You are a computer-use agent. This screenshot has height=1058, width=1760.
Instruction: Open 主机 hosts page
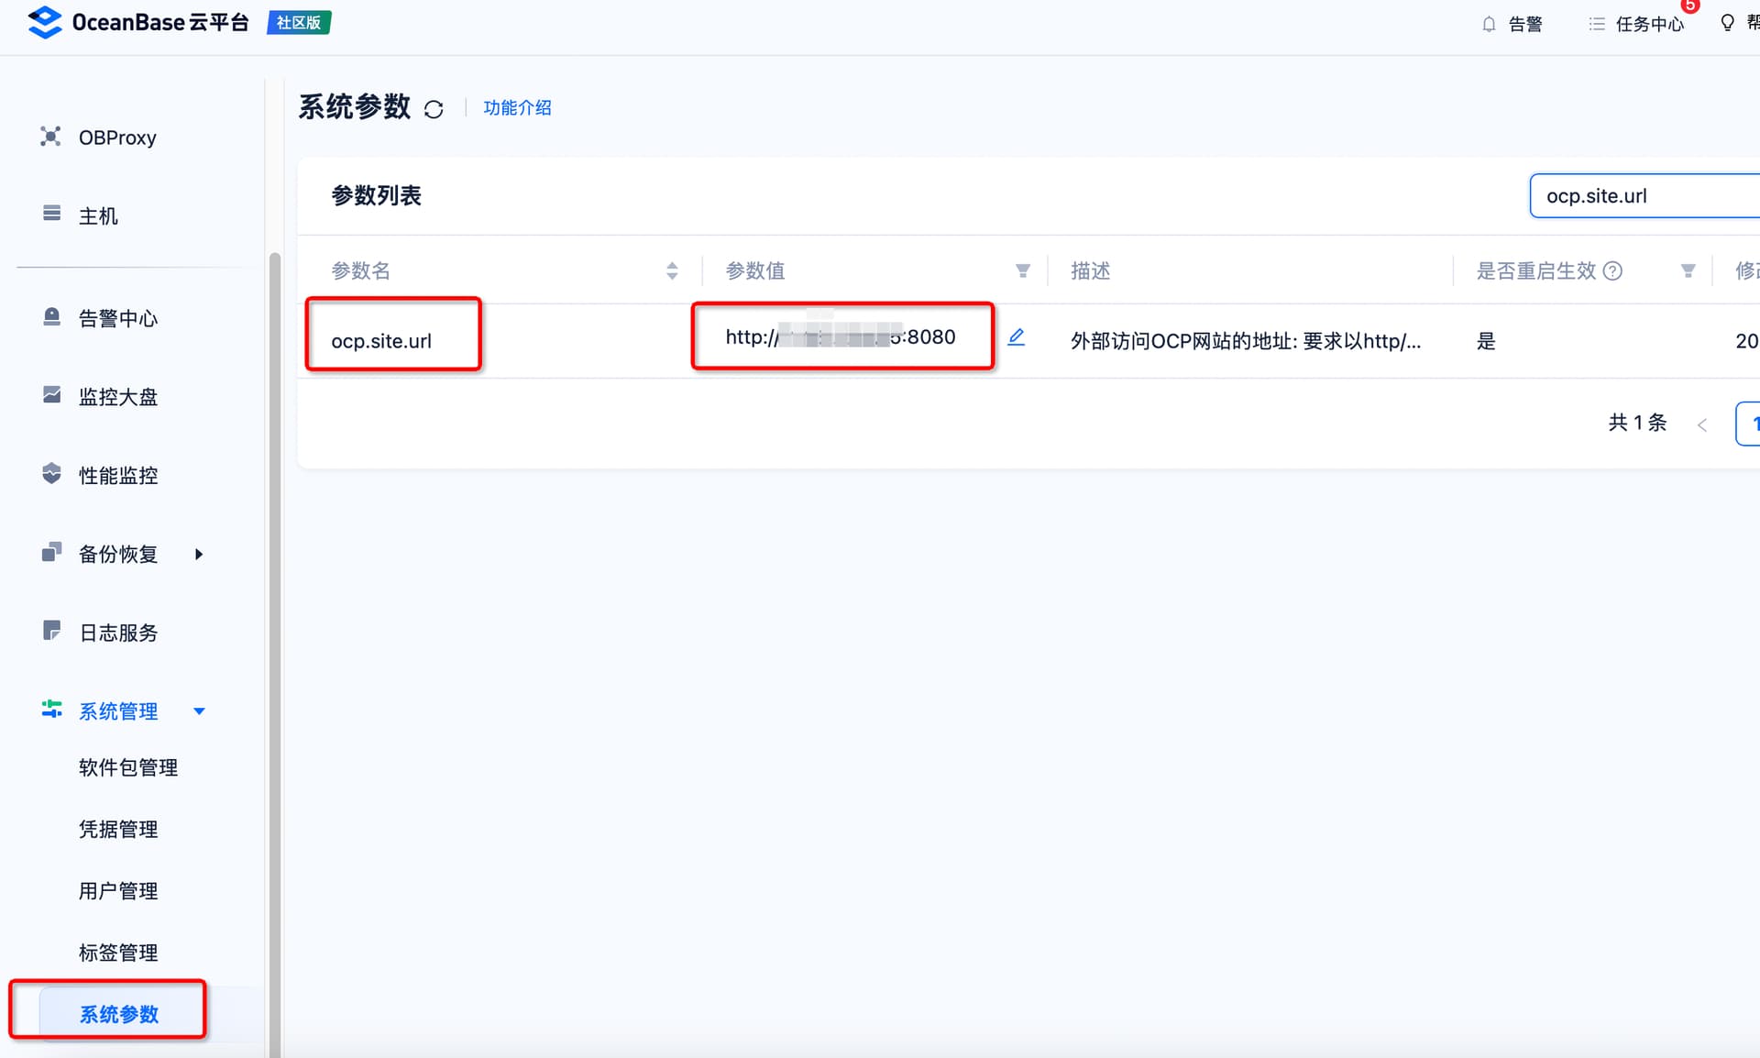[x=98, y=215]
